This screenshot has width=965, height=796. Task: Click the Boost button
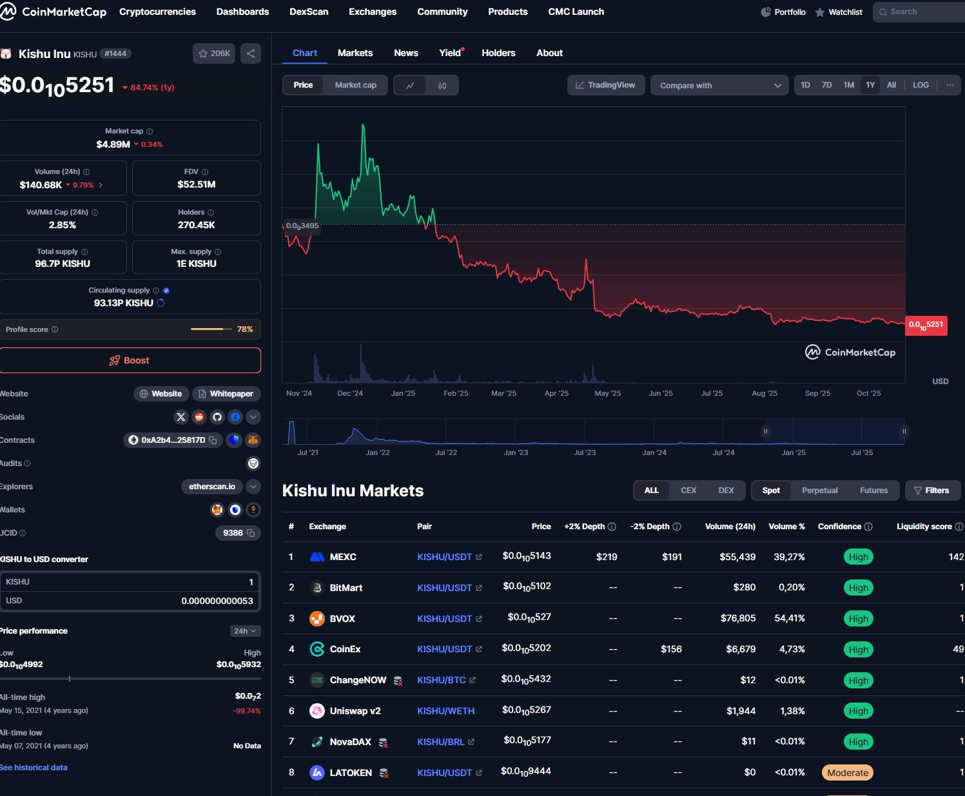click(x=130, y=360)
